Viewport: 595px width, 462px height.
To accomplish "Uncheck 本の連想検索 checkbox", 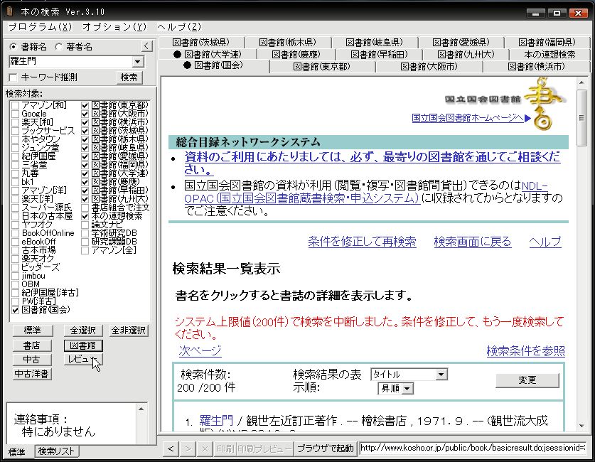I will coord(85,216).
